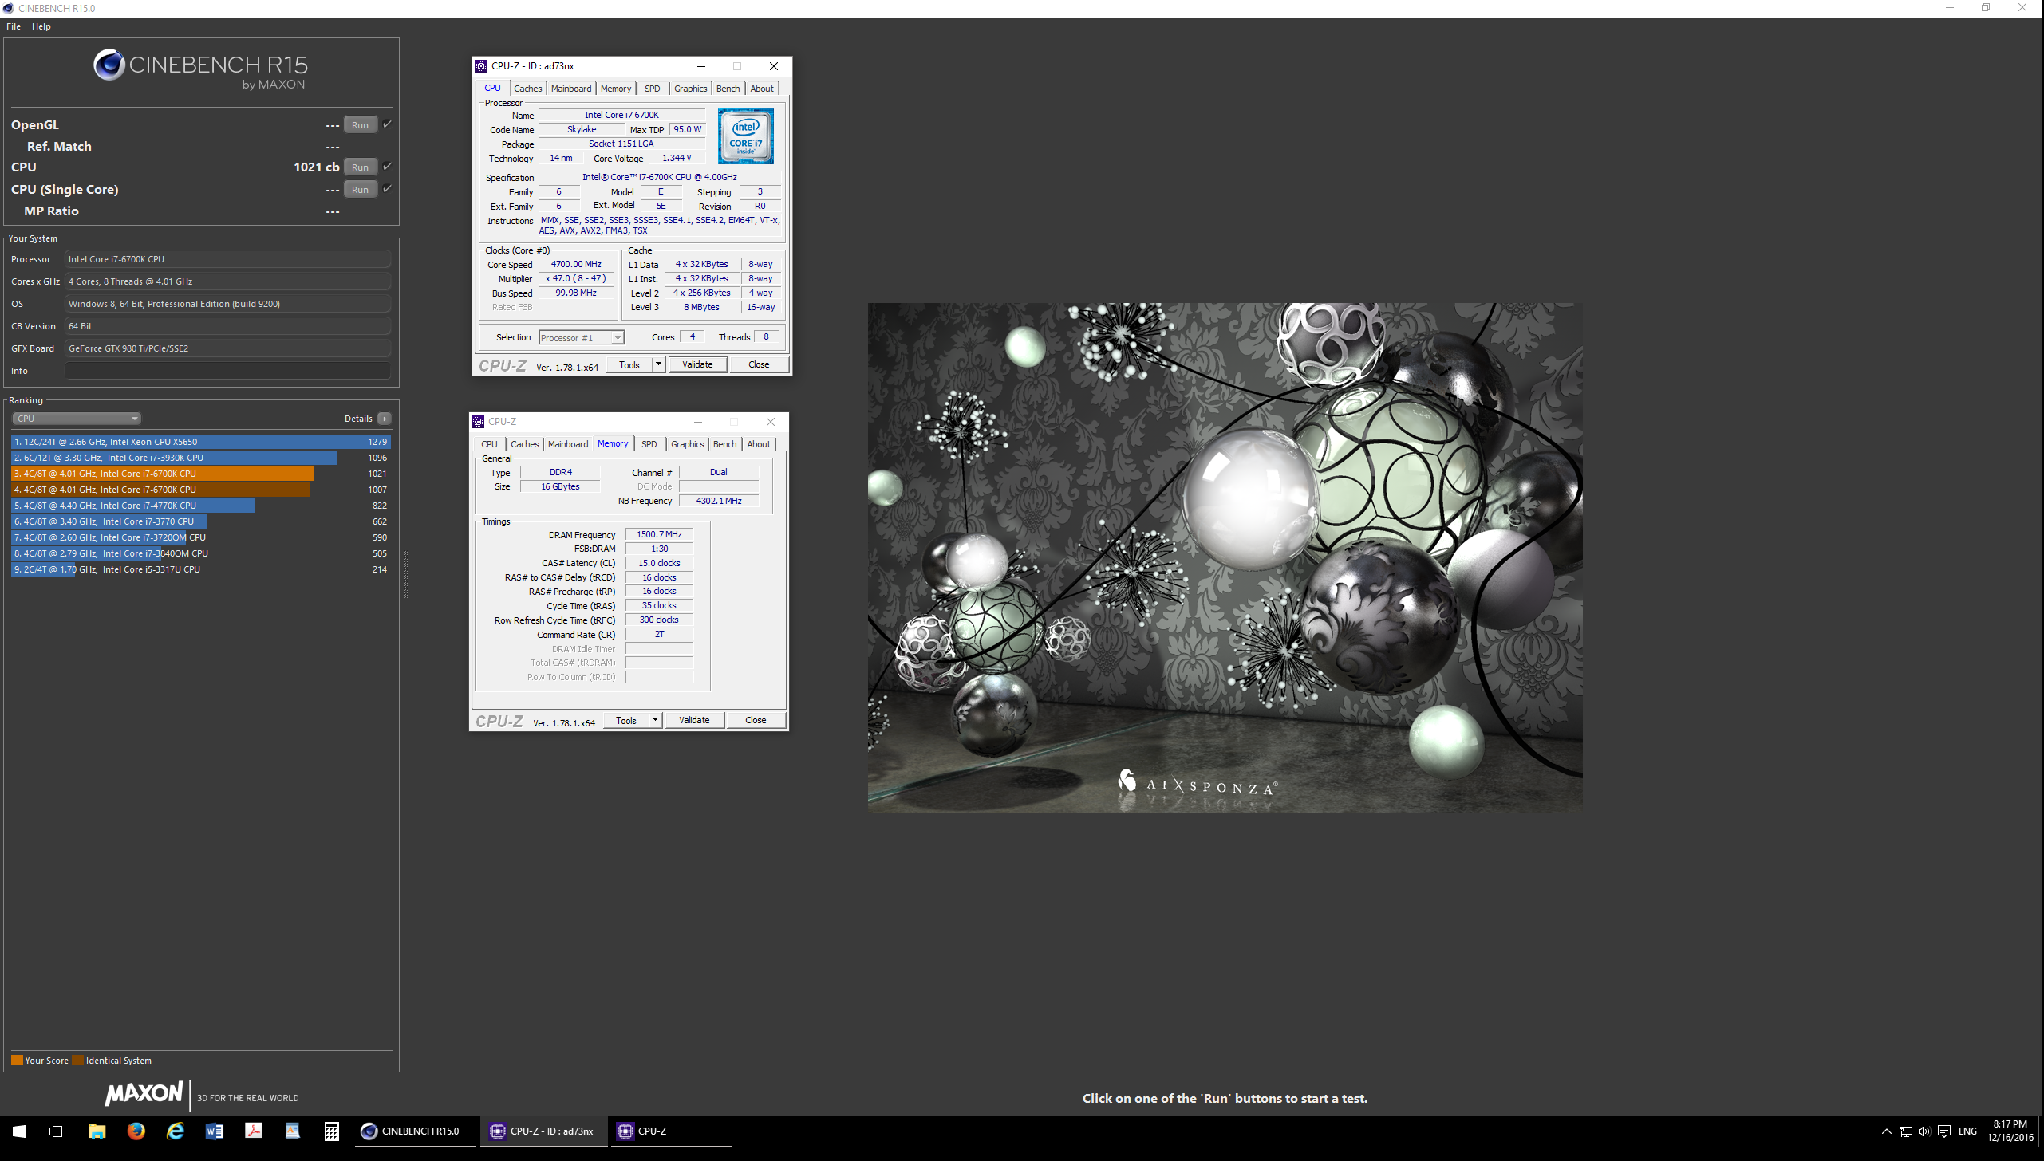
Task: Open Microsoft Word from the taskbar
Action: pos(214,1131)
